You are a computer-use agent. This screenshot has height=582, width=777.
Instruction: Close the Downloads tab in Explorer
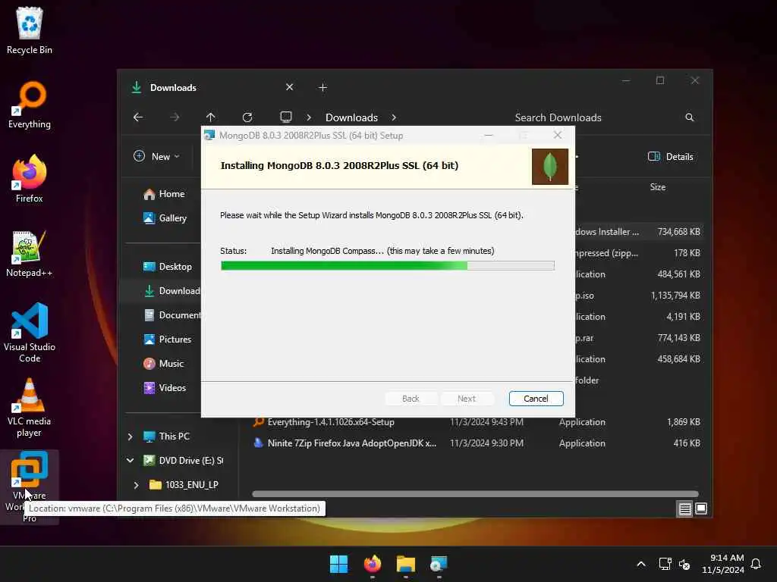point(289,87)
